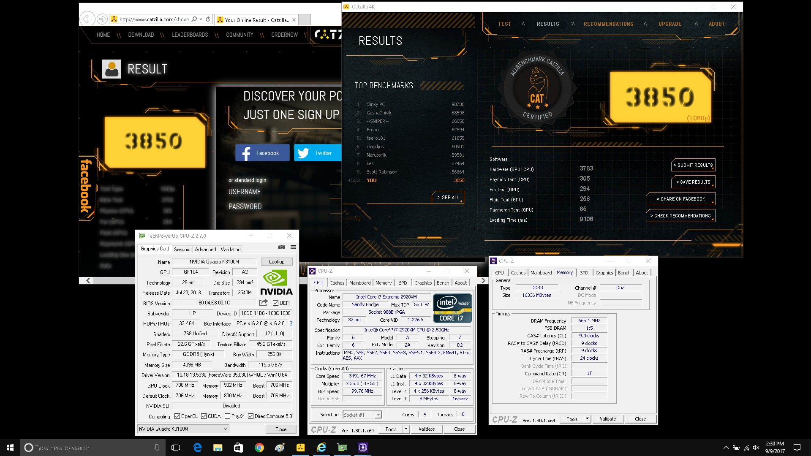
Task: Click SUBMIT RESULTS in Catzilla
Action: tap(693, 165)
